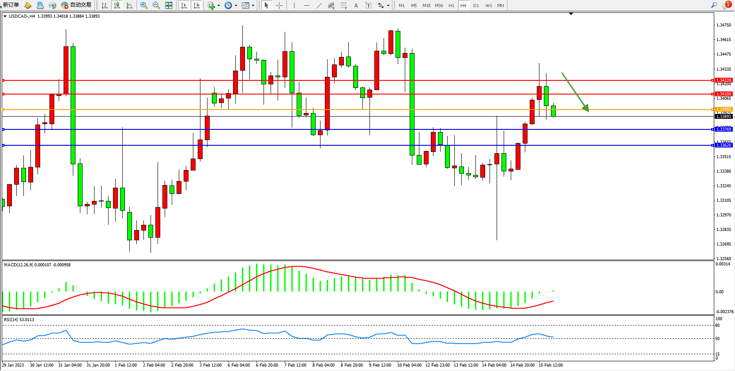Switch to the M15 timeframe

pyautogui.click(x=426, y=5)
